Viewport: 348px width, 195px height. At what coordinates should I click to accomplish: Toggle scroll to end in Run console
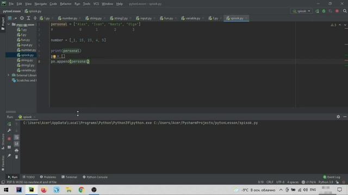[16, 144]
